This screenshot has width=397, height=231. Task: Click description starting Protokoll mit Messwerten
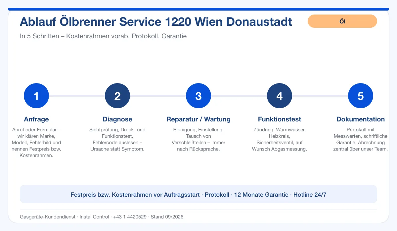(x=361, y=139)
